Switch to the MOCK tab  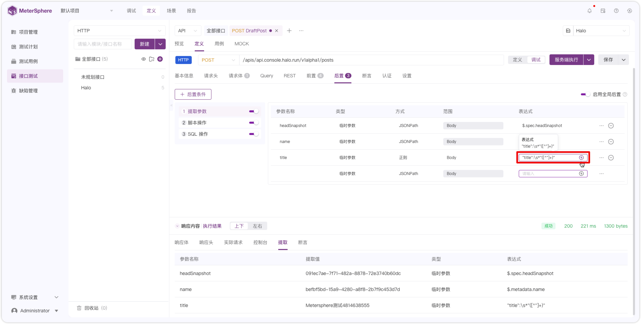pos(242,44)
